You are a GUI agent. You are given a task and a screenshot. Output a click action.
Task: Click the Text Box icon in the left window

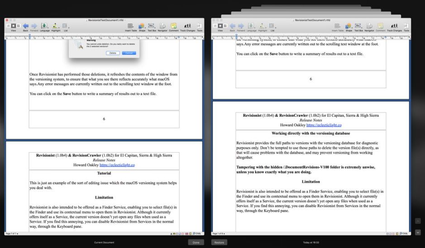pyautogui.click(x=152, y=26)
